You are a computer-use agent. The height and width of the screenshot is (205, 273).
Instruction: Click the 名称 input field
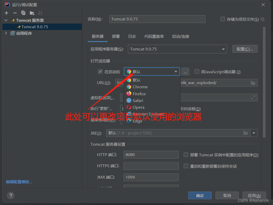tap(157, 19)
